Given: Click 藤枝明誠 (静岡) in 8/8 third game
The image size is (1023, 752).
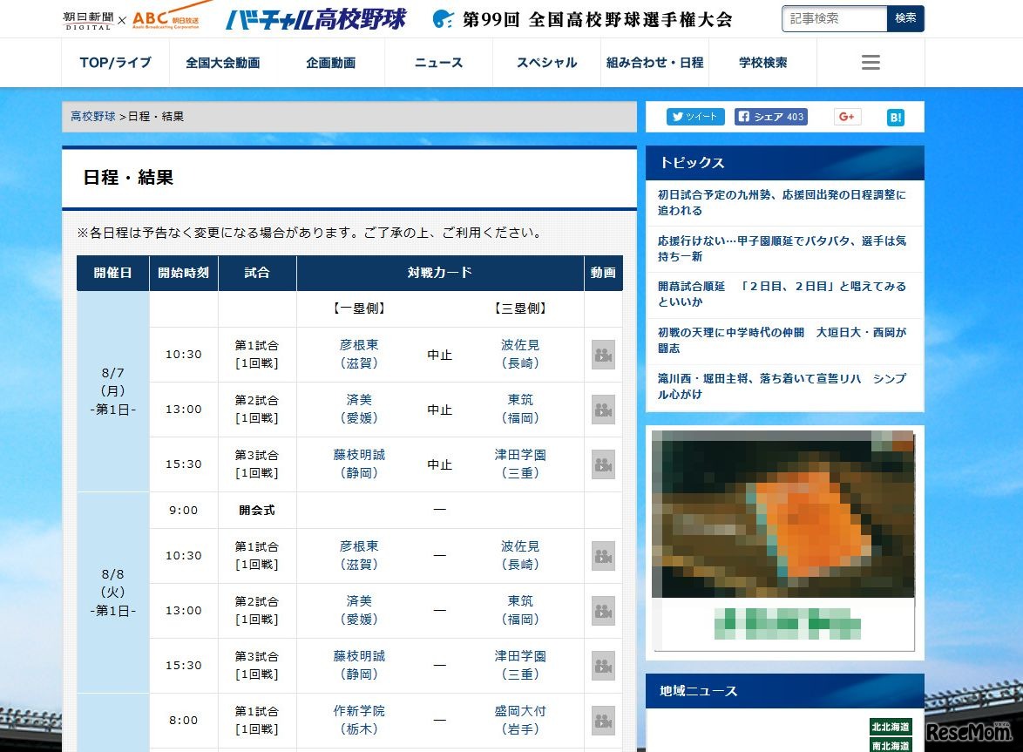Looking at the screenshot, I should coord(359,665).
